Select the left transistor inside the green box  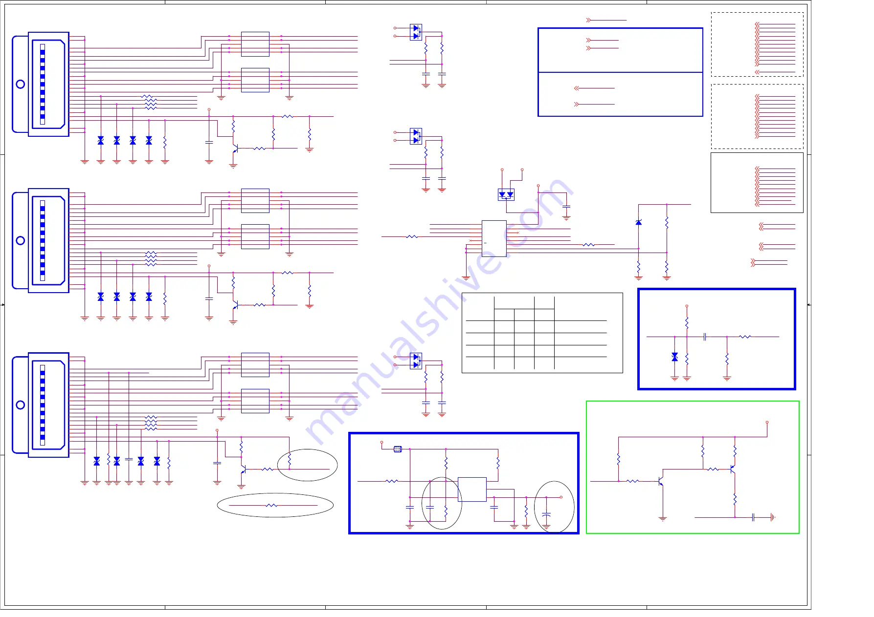660,482
